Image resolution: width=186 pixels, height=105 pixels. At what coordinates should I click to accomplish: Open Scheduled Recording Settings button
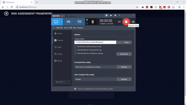(124, 67)
